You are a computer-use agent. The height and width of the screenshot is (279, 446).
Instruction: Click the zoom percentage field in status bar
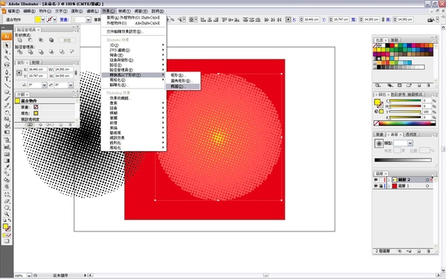pyautogui.click(x=20, y=275)
